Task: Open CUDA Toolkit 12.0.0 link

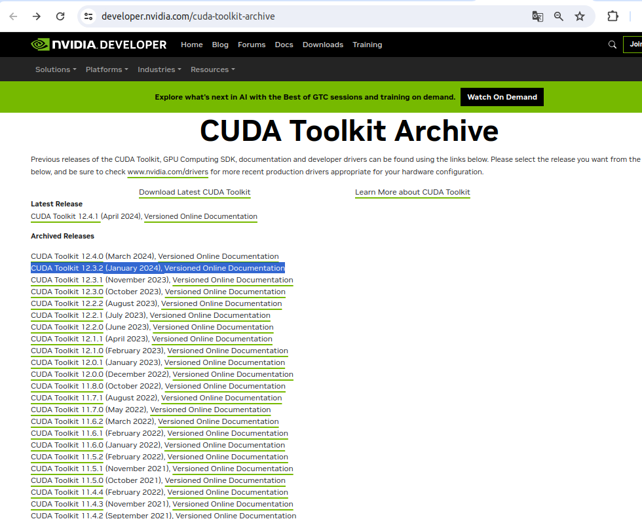Action: click(67, 374)
